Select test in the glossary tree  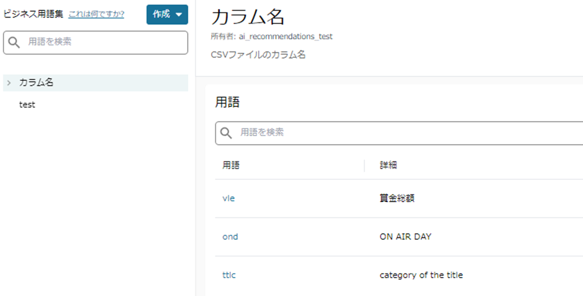pyautogui.click(x=27, y=105)
